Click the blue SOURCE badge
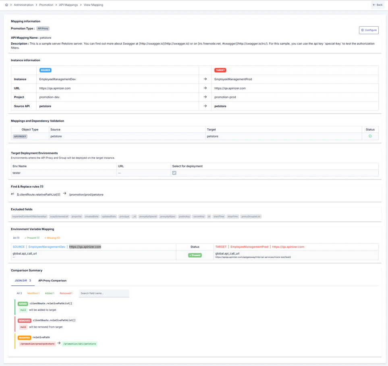 45,70
